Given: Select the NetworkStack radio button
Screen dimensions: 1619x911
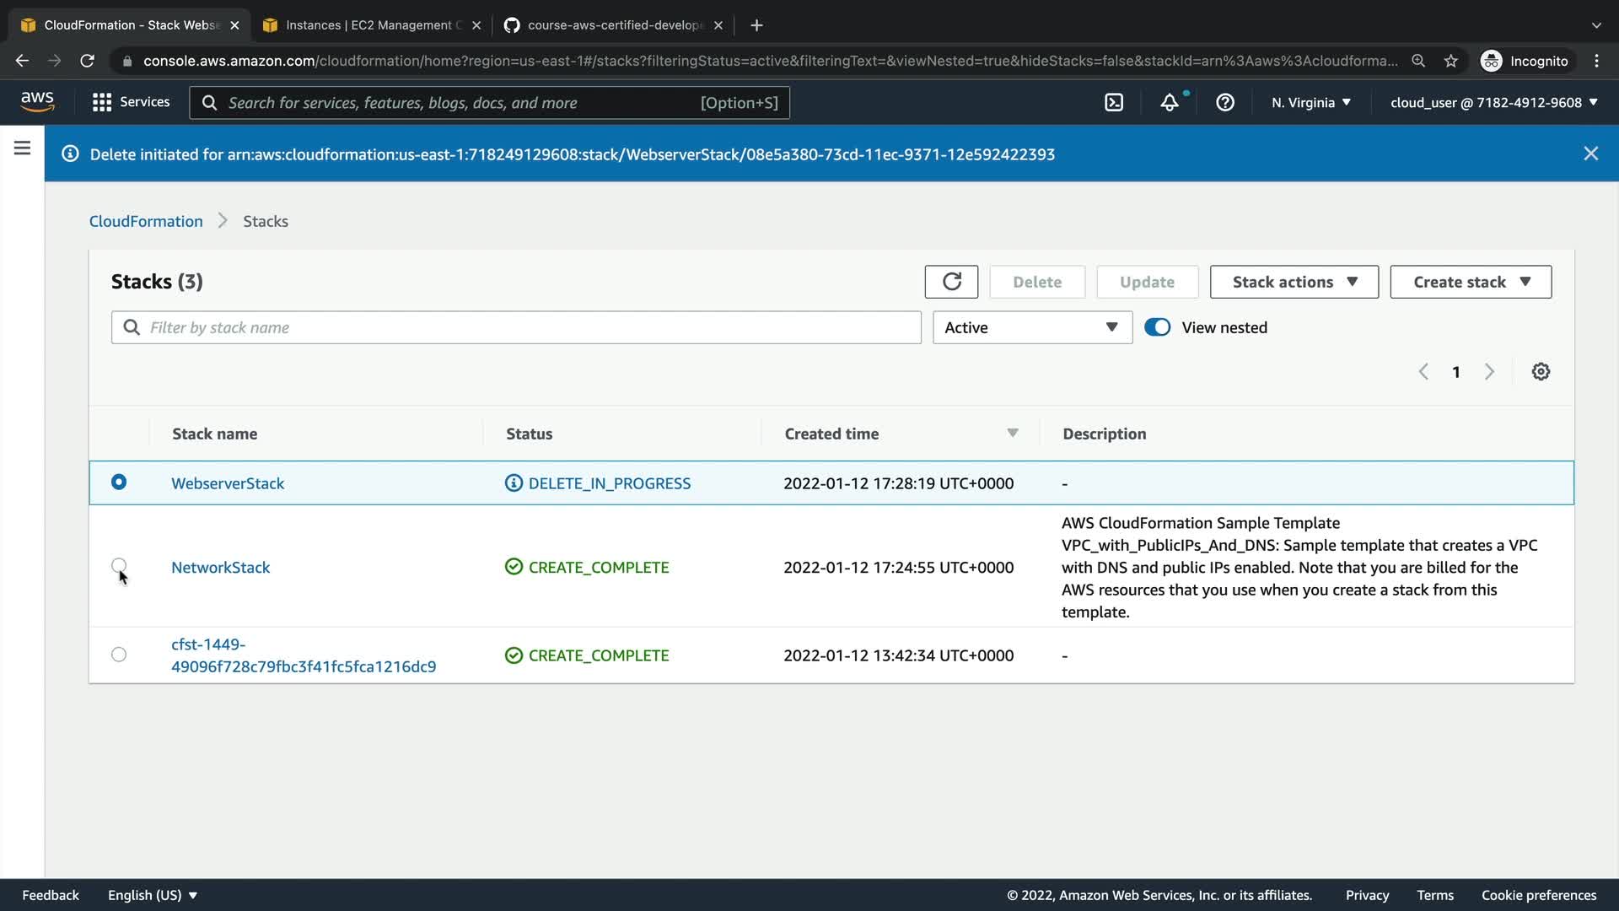Looking at the screenshot, I should pos(119,566).
